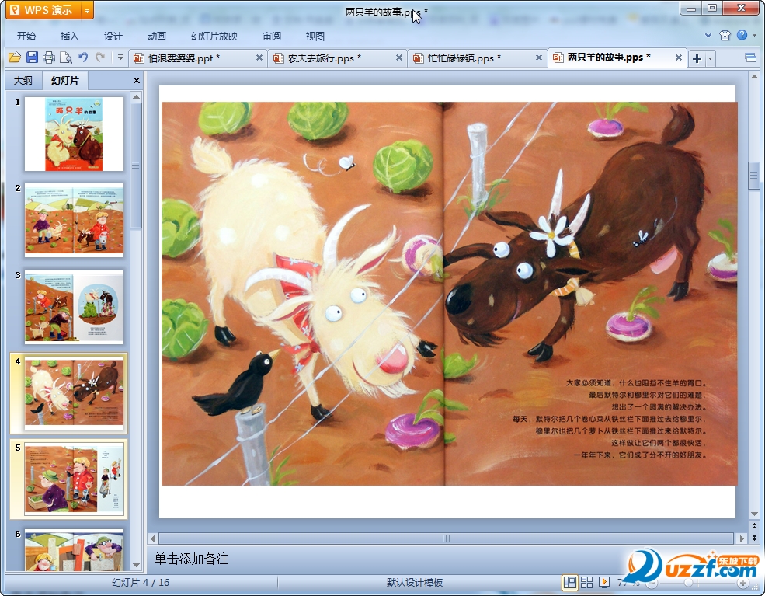Expand the new document dropdown arrow beside plus

pos(710,58)
